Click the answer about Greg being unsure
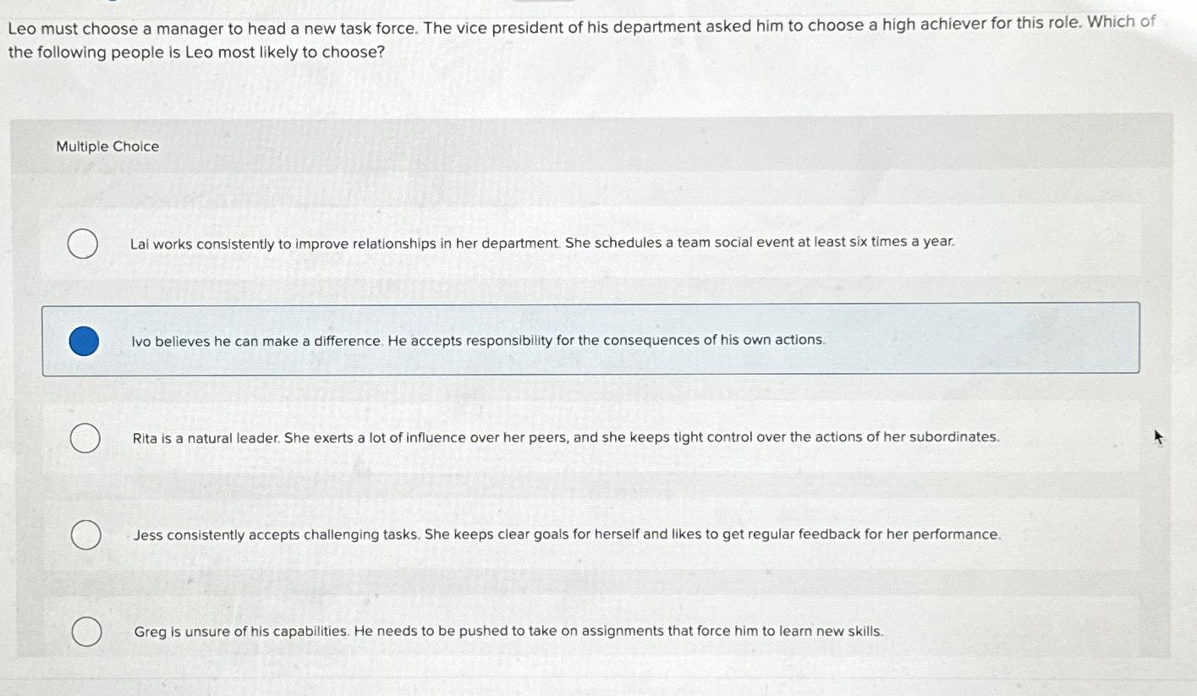Image resolution: width=1197 pixels, height=696 pixels. (x=508, y=631)
